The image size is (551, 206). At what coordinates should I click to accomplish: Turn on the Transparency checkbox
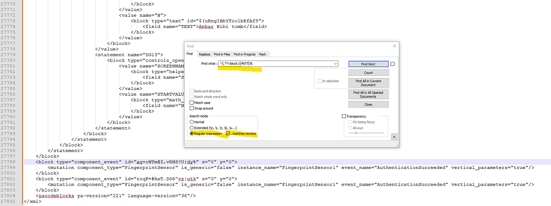[x=344, y=116]
